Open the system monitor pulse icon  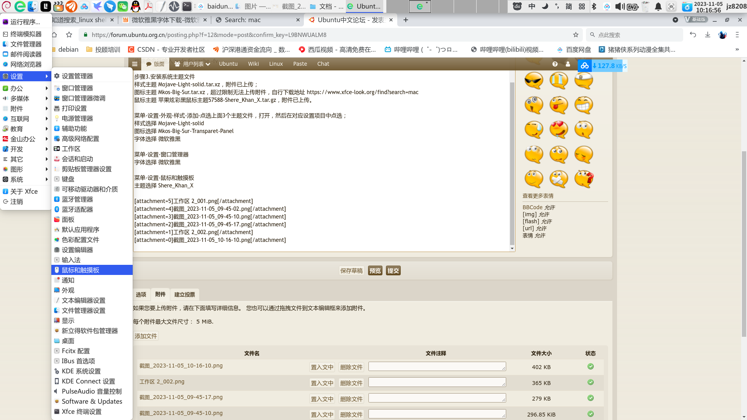174,6
